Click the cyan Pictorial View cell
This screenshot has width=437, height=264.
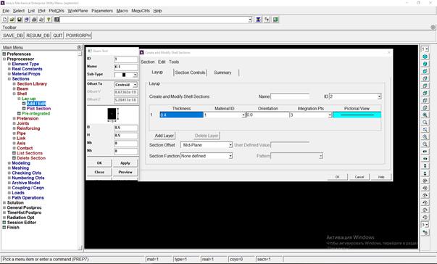(357, 115)
